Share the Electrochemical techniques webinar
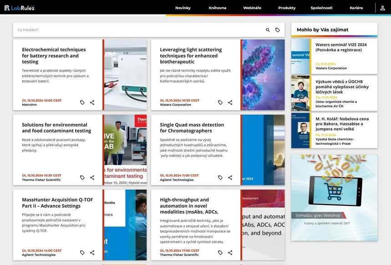391x265 pixels. pyautogui.click(x=92, y=102)
